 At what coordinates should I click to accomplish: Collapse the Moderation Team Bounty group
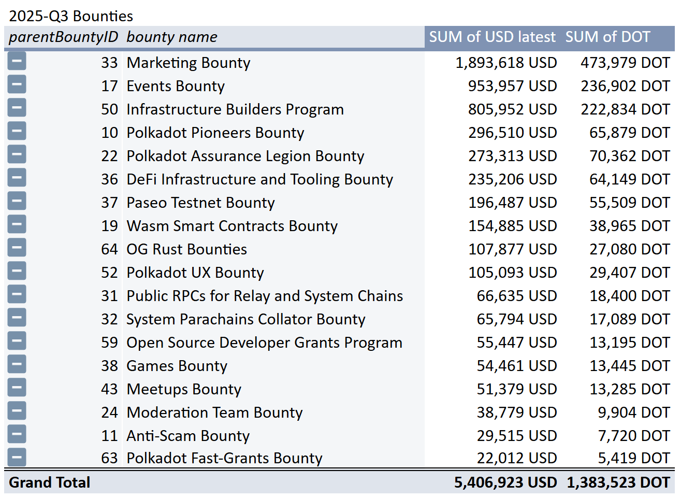17,410
